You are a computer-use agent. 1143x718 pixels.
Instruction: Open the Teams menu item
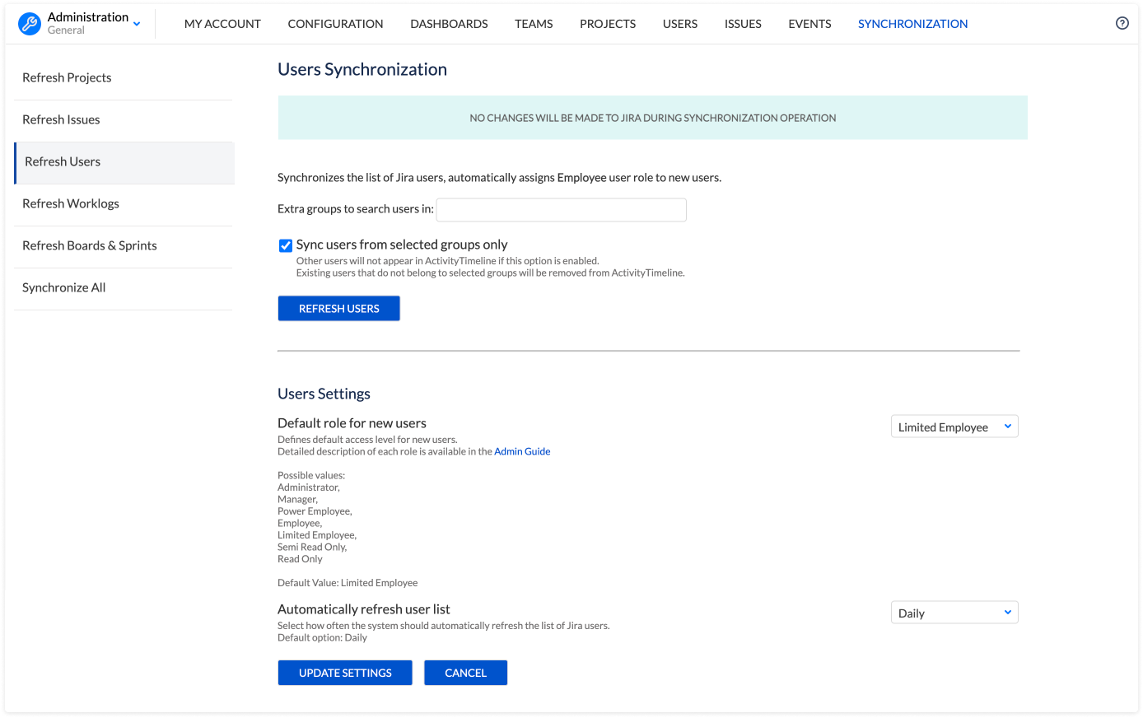coord(534,24)
